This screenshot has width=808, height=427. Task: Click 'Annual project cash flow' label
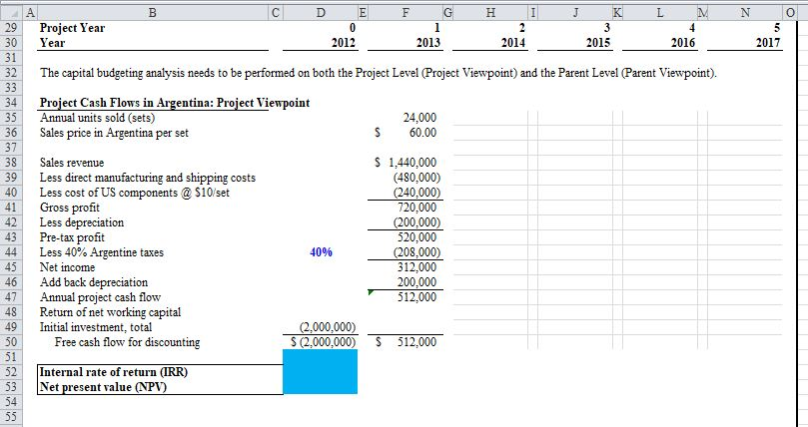[x=101, y=297]
